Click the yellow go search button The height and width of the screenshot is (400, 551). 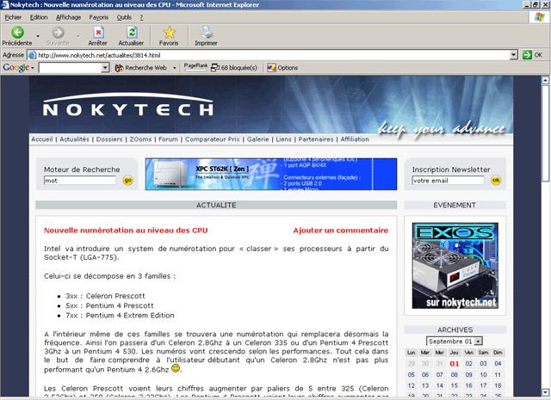pyautogui.click(x=128, y=180)
